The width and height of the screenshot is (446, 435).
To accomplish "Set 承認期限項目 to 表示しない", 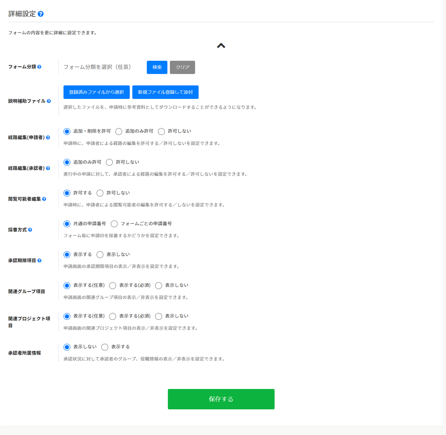I will (x=100, y=255).
